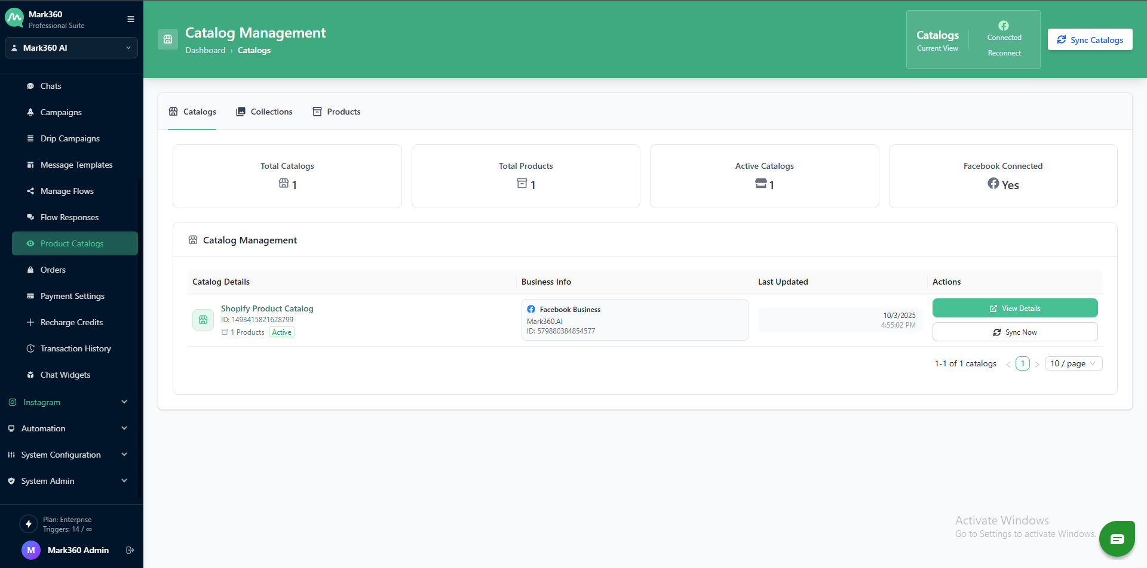Click the Facebook icon above Connected

(x=1004, y=26)
